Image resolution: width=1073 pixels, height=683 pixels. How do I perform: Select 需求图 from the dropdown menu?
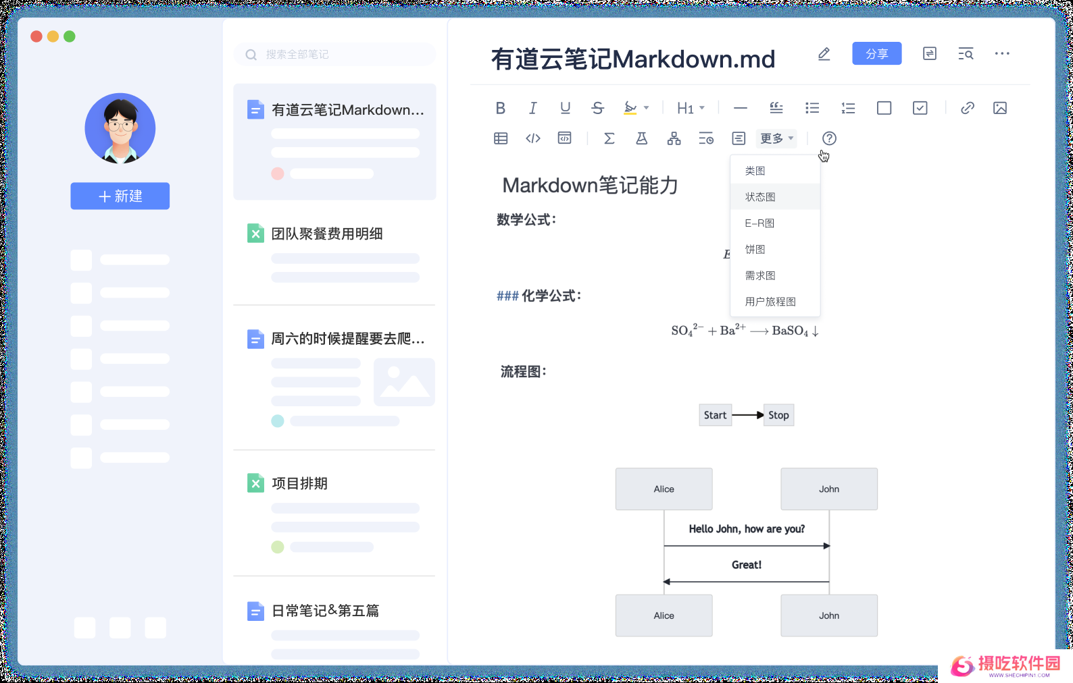click(x=775, y=276)
